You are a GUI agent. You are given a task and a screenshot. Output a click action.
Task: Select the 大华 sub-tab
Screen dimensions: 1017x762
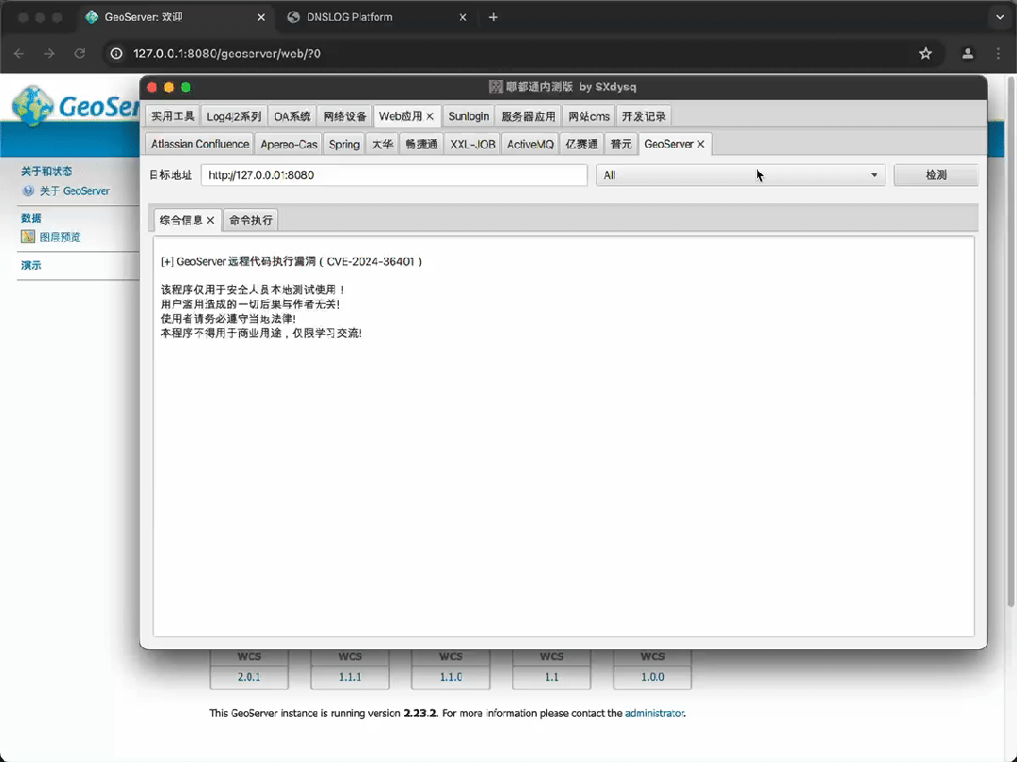[382, 144]
